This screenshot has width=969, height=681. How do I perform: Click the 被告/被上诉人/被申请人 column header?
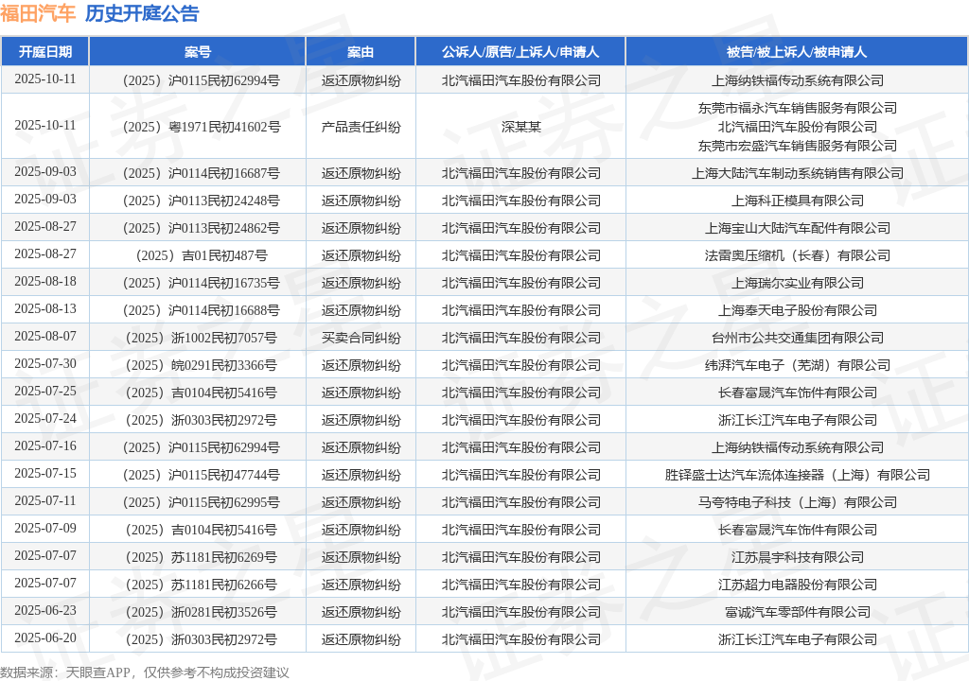797,52
